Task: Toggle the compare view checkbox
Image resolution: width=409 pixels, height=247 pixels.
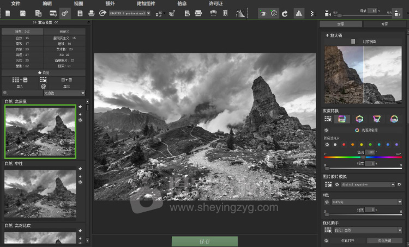Action: pos(353,41)
